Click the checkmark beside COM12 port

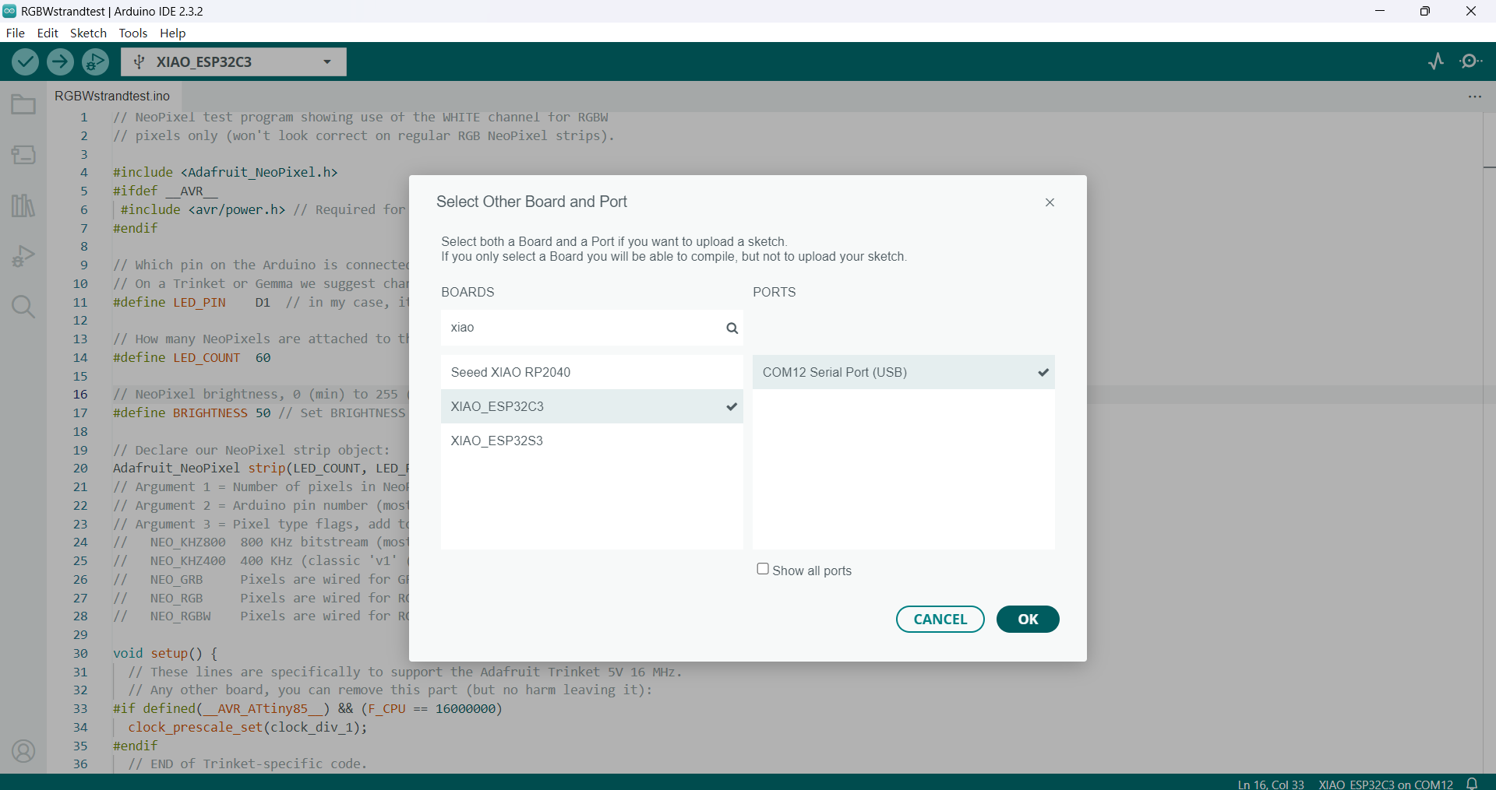pos(1043,372)
